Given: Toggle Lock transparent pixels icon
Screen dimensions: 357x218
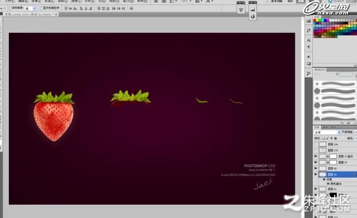Looking at the screenshot, I should coord(323,138).
